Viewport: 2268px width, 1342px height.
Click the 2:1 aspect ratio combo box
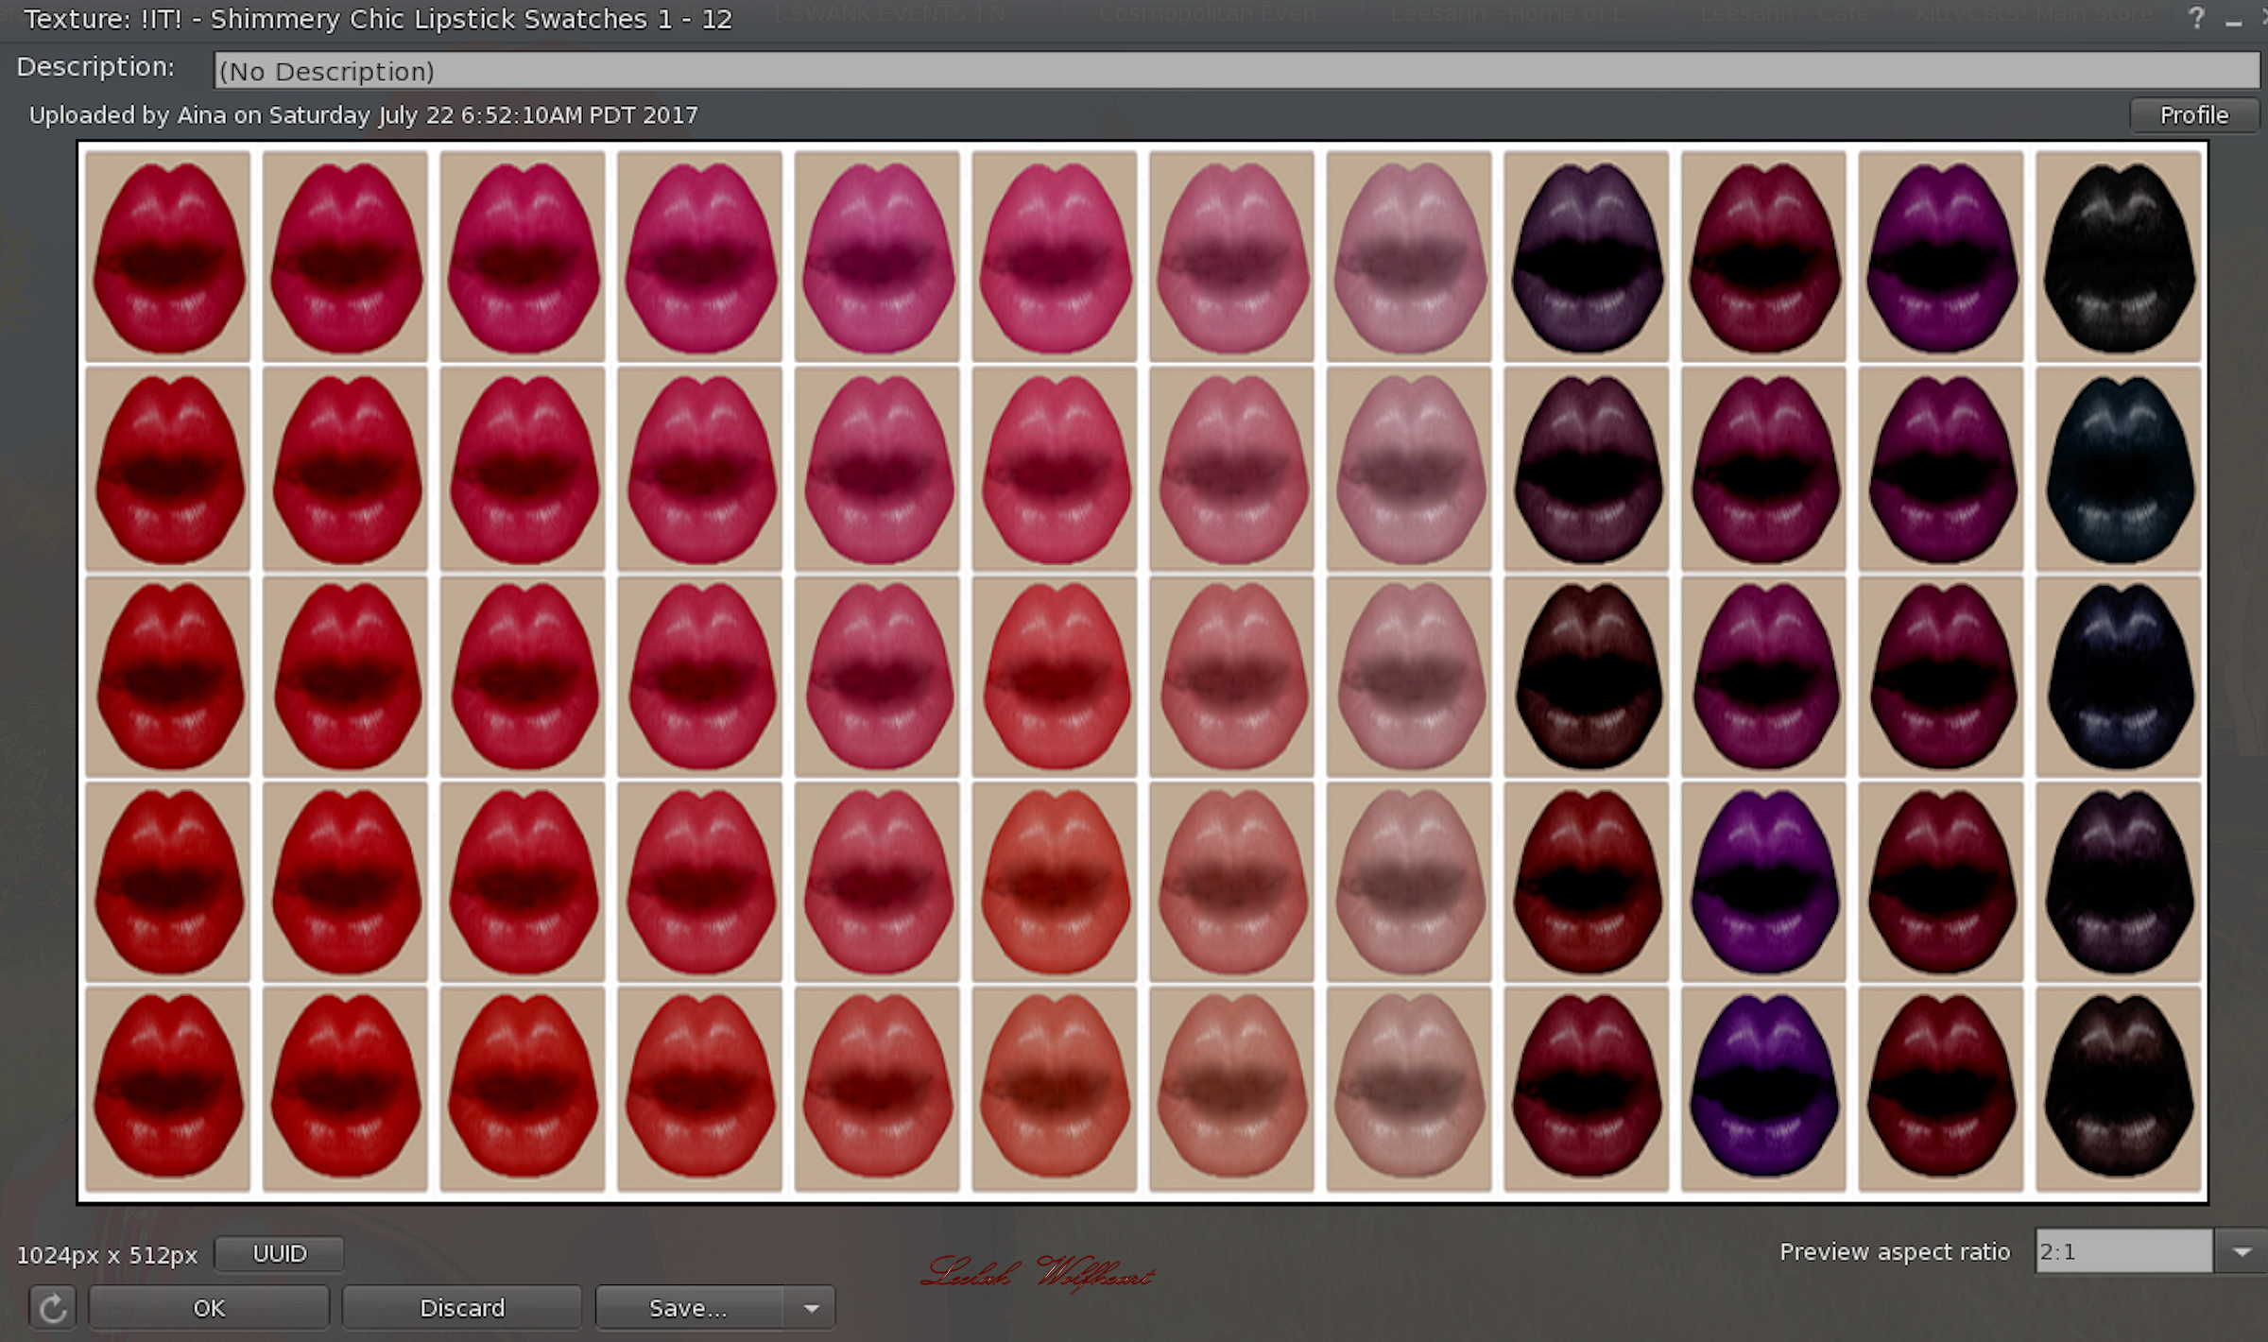[x=2122, y=1252]
